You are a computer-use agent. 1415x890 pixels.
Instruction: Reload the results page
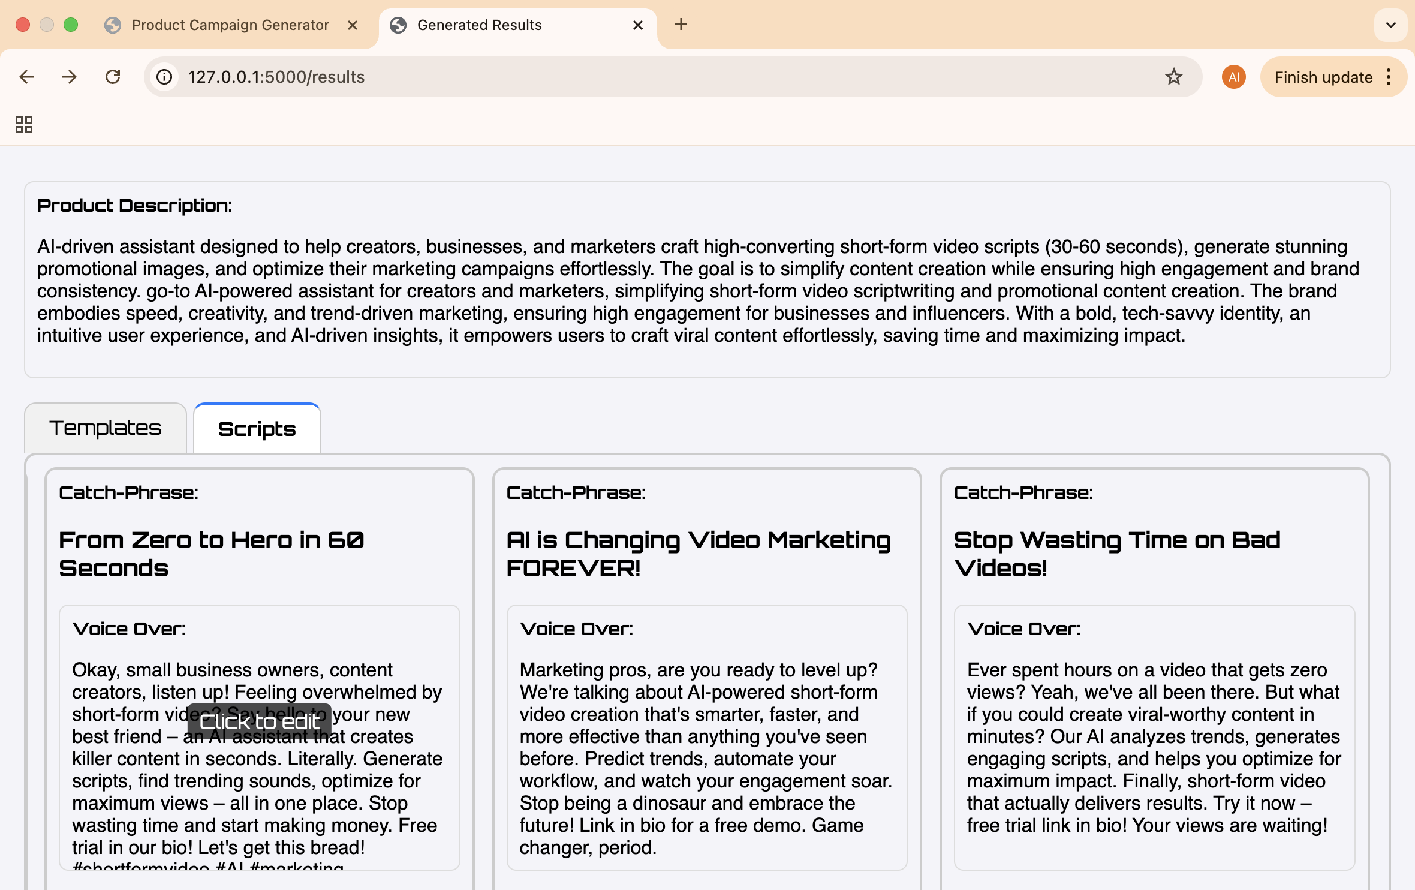(x=113, y=77)
